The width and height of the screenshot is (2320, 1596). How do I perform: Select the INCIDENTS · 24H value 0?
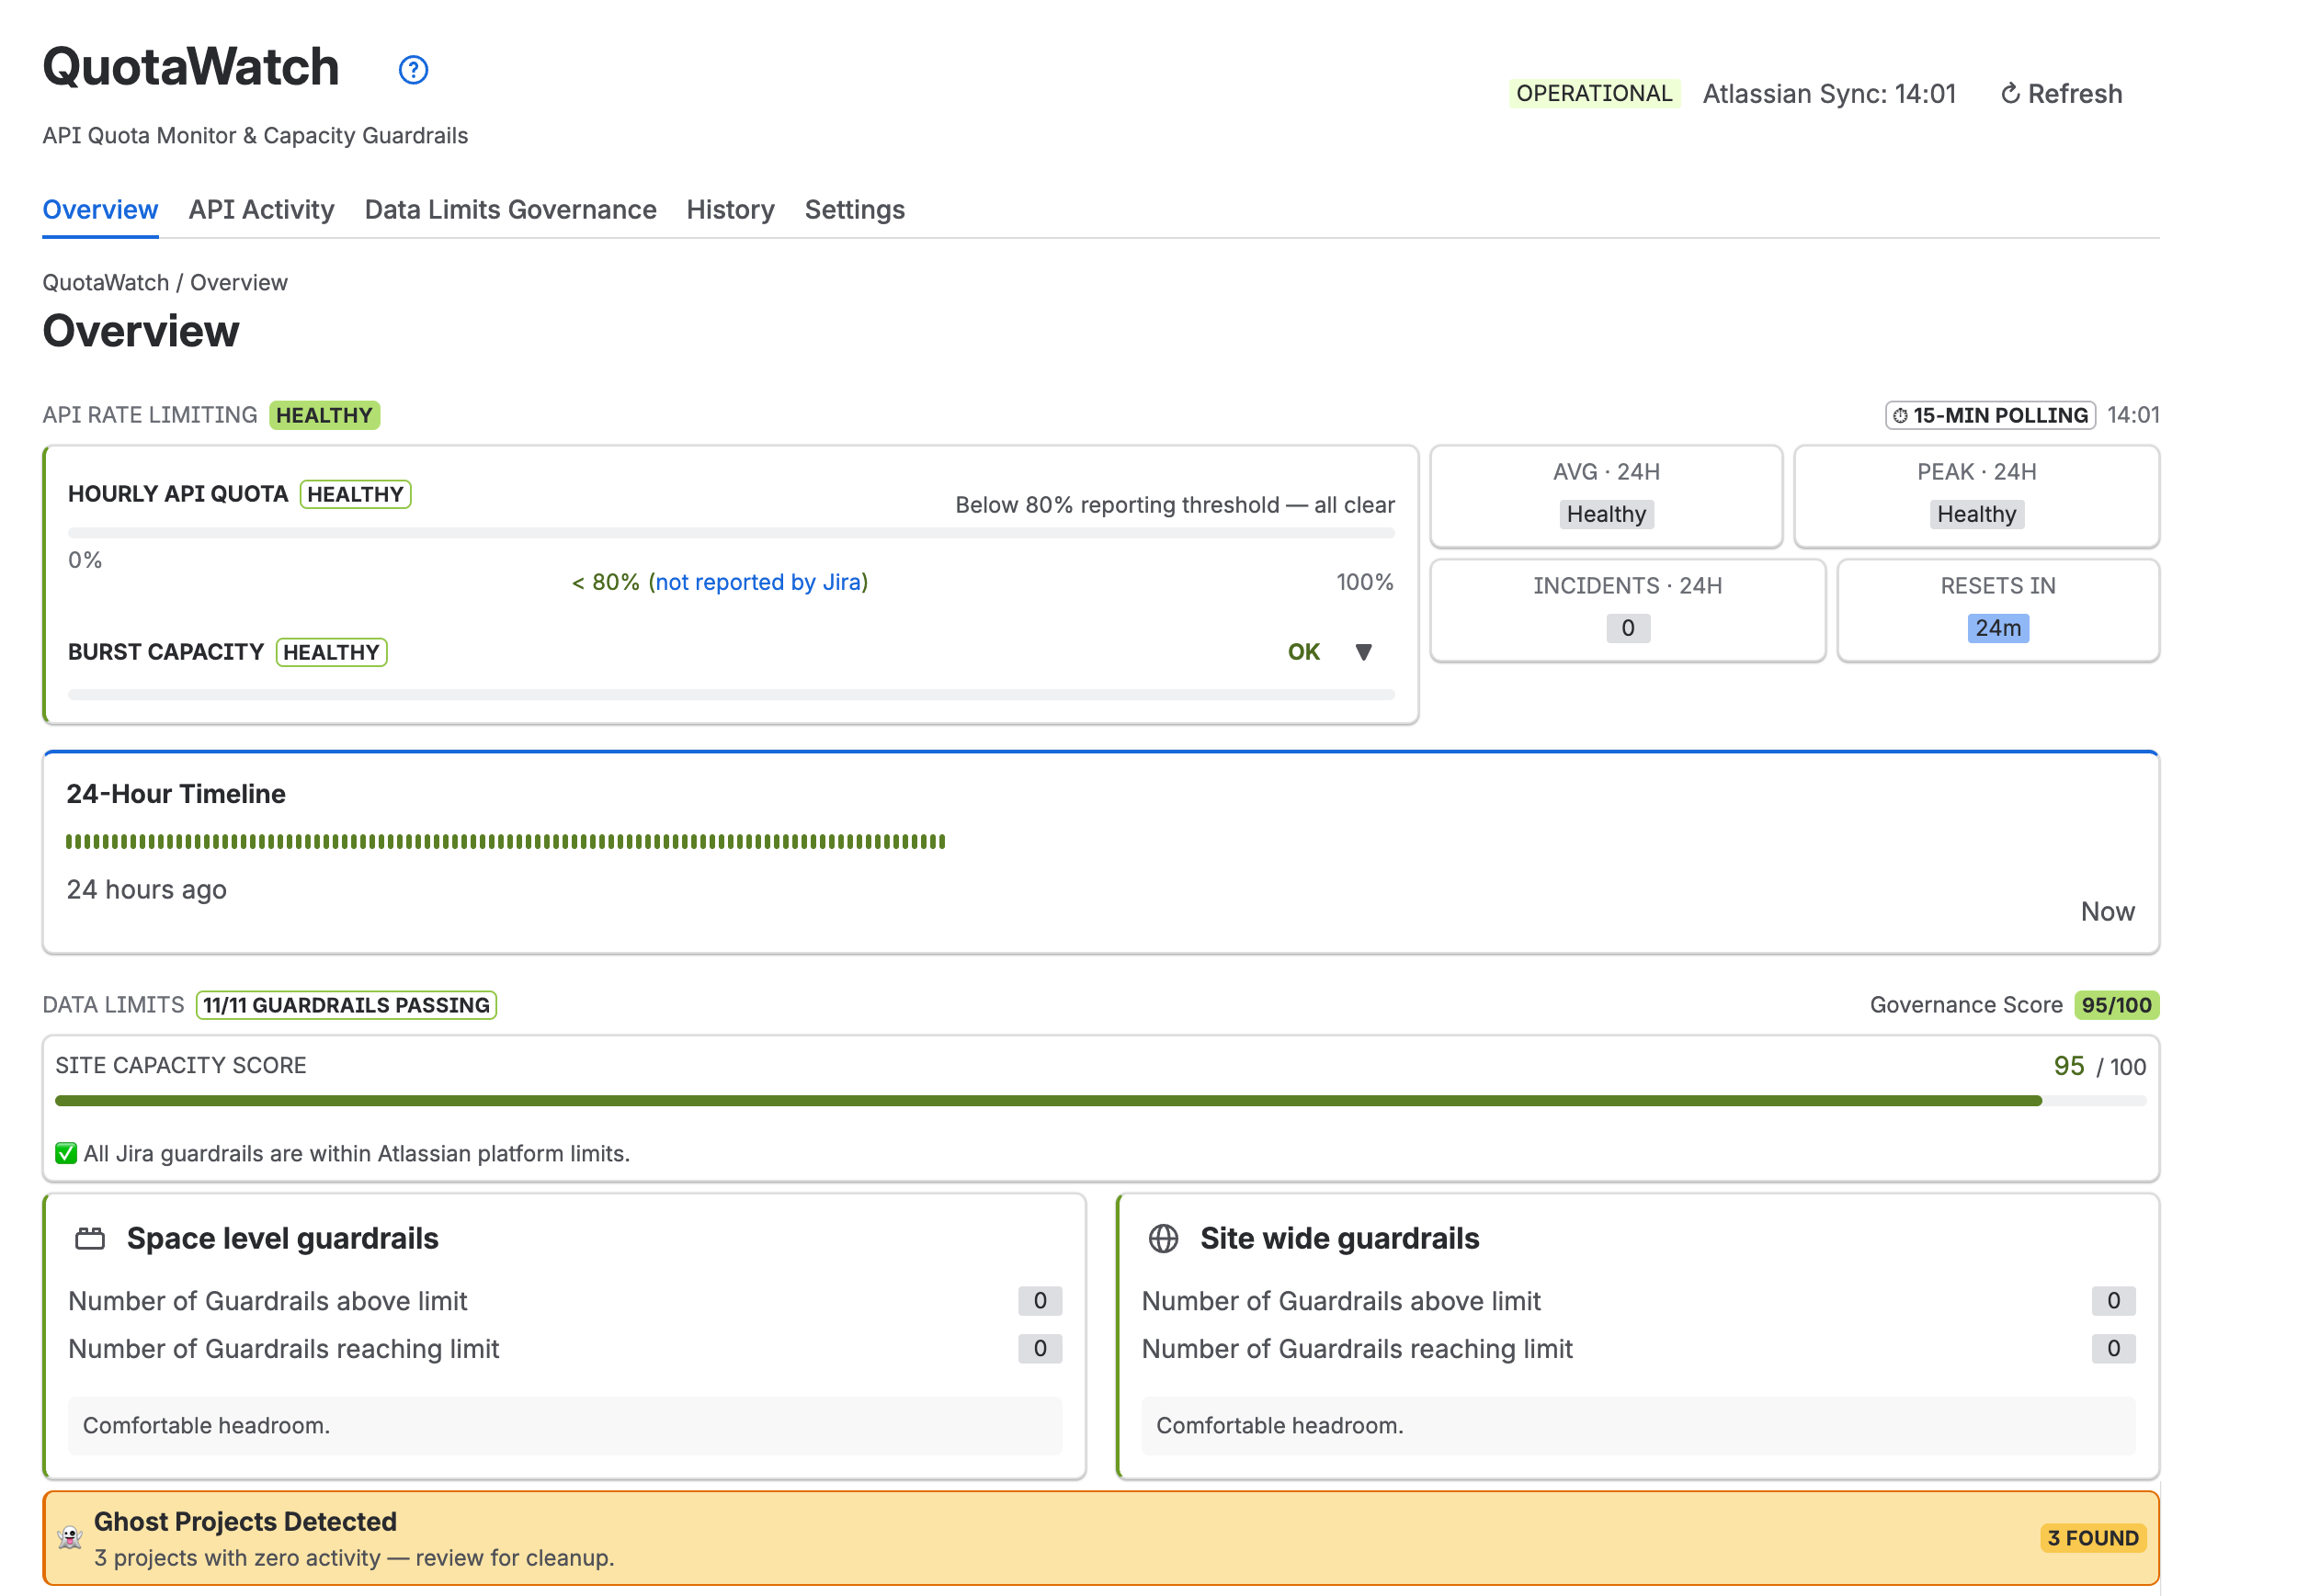[1628, 628]
